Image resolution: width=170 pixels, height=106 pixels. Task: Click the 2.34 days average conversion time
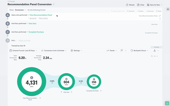[48, 58]
